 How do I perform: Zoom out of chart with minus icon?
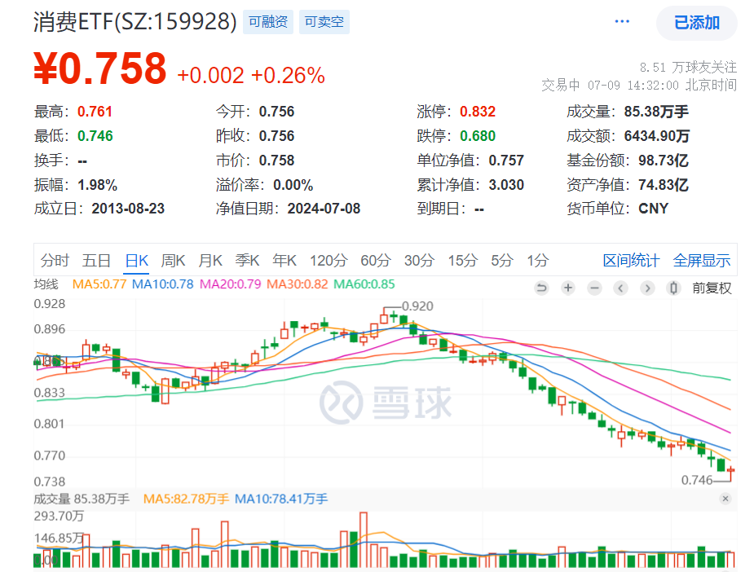[x=594, y=288]
